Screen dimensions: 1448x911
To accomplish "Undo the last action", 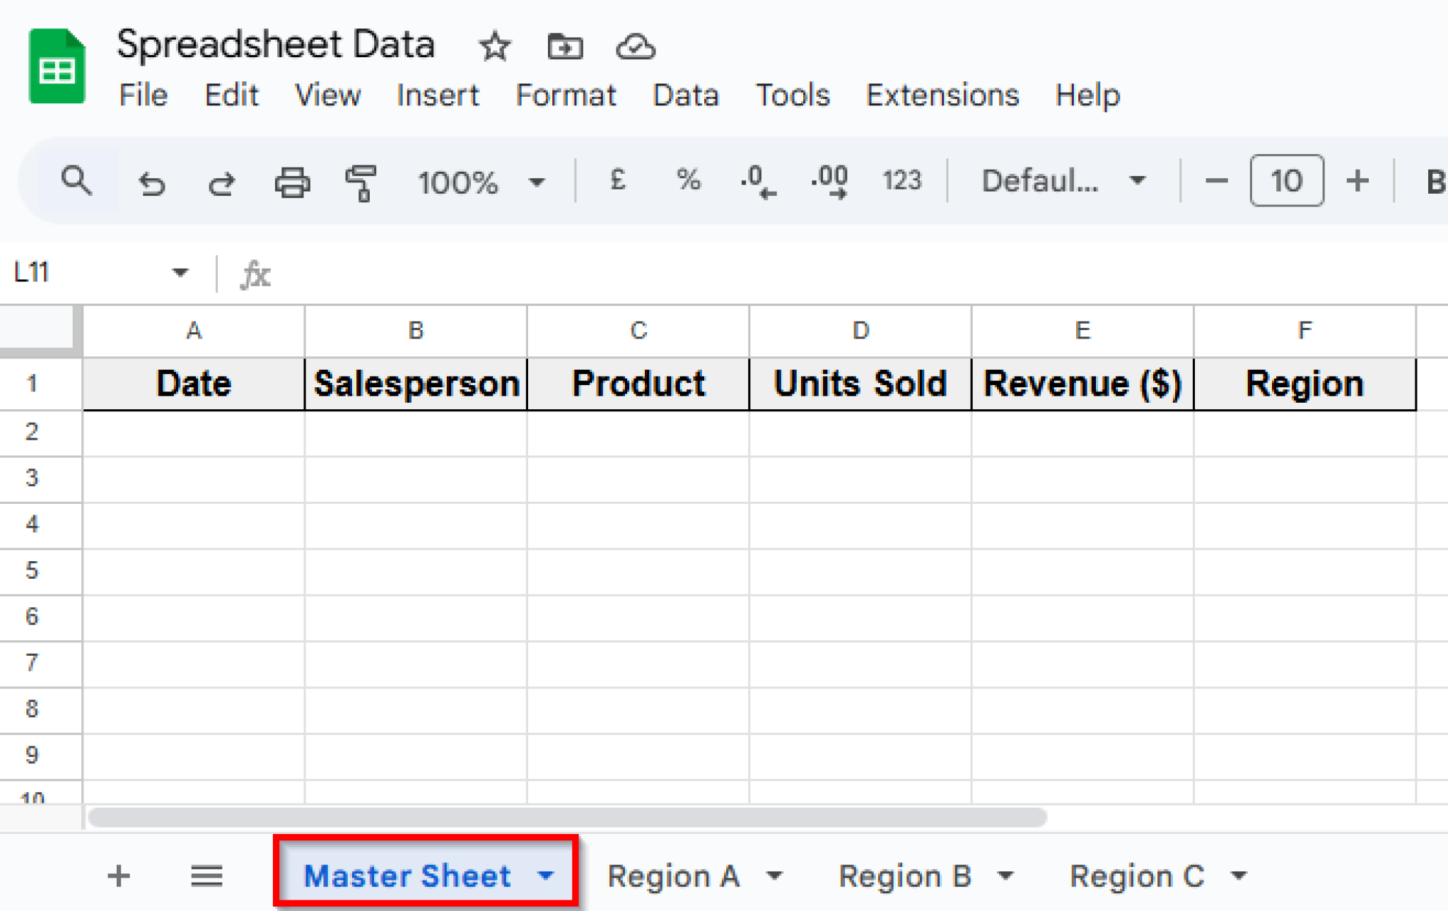I will (x=151, y=182).
